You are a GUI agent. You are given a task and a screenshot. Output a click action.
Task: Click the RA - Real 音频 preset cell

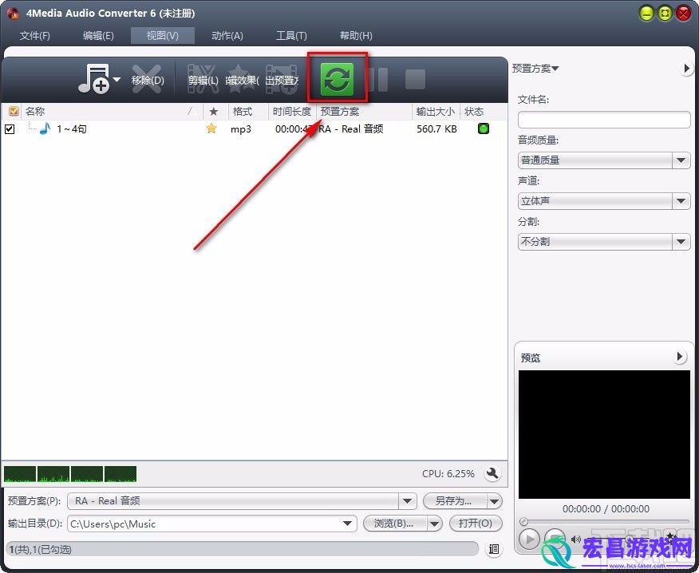351,128
